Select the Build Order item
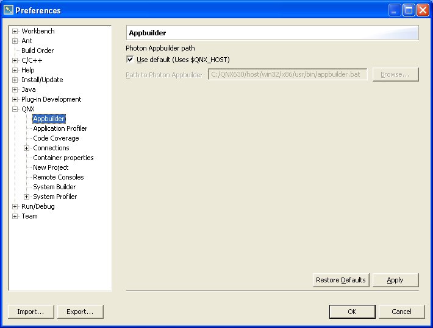Viewport: 433px width, 328px height. [x=37, y=51]
